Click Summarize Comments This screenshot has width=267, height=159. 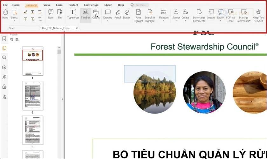point(199,16)
